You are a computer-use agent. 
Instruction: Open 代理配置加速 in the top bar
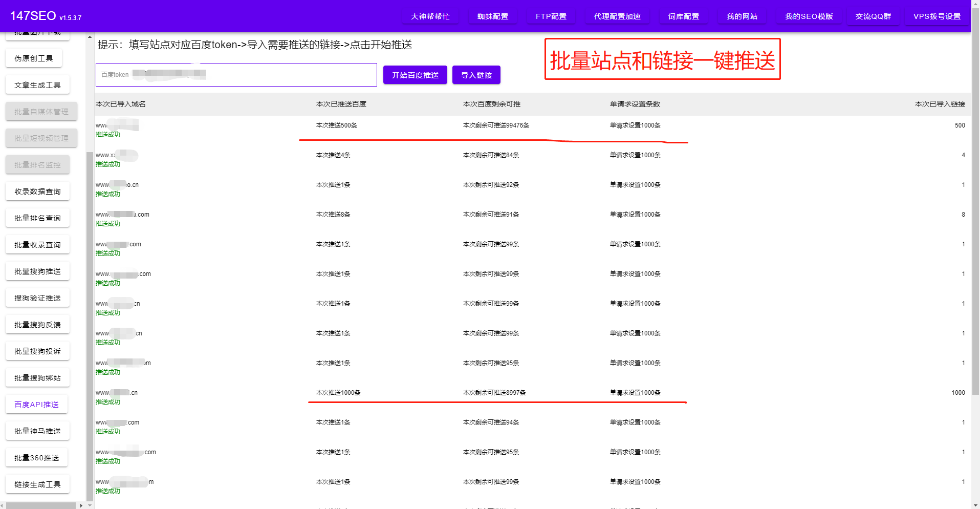(x=617, y=16)
